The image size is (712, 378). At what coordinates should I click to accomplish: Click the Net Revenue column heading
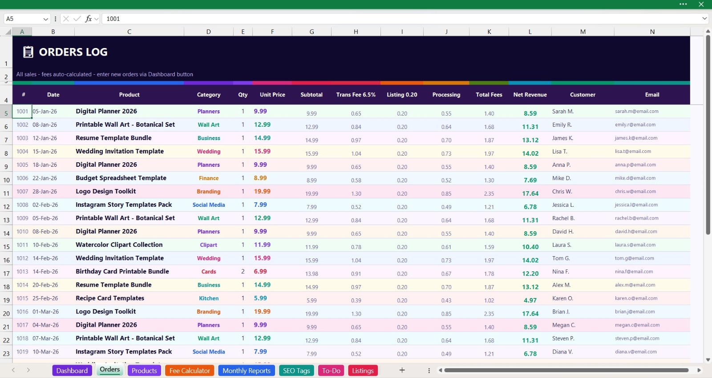pos(530,95)
